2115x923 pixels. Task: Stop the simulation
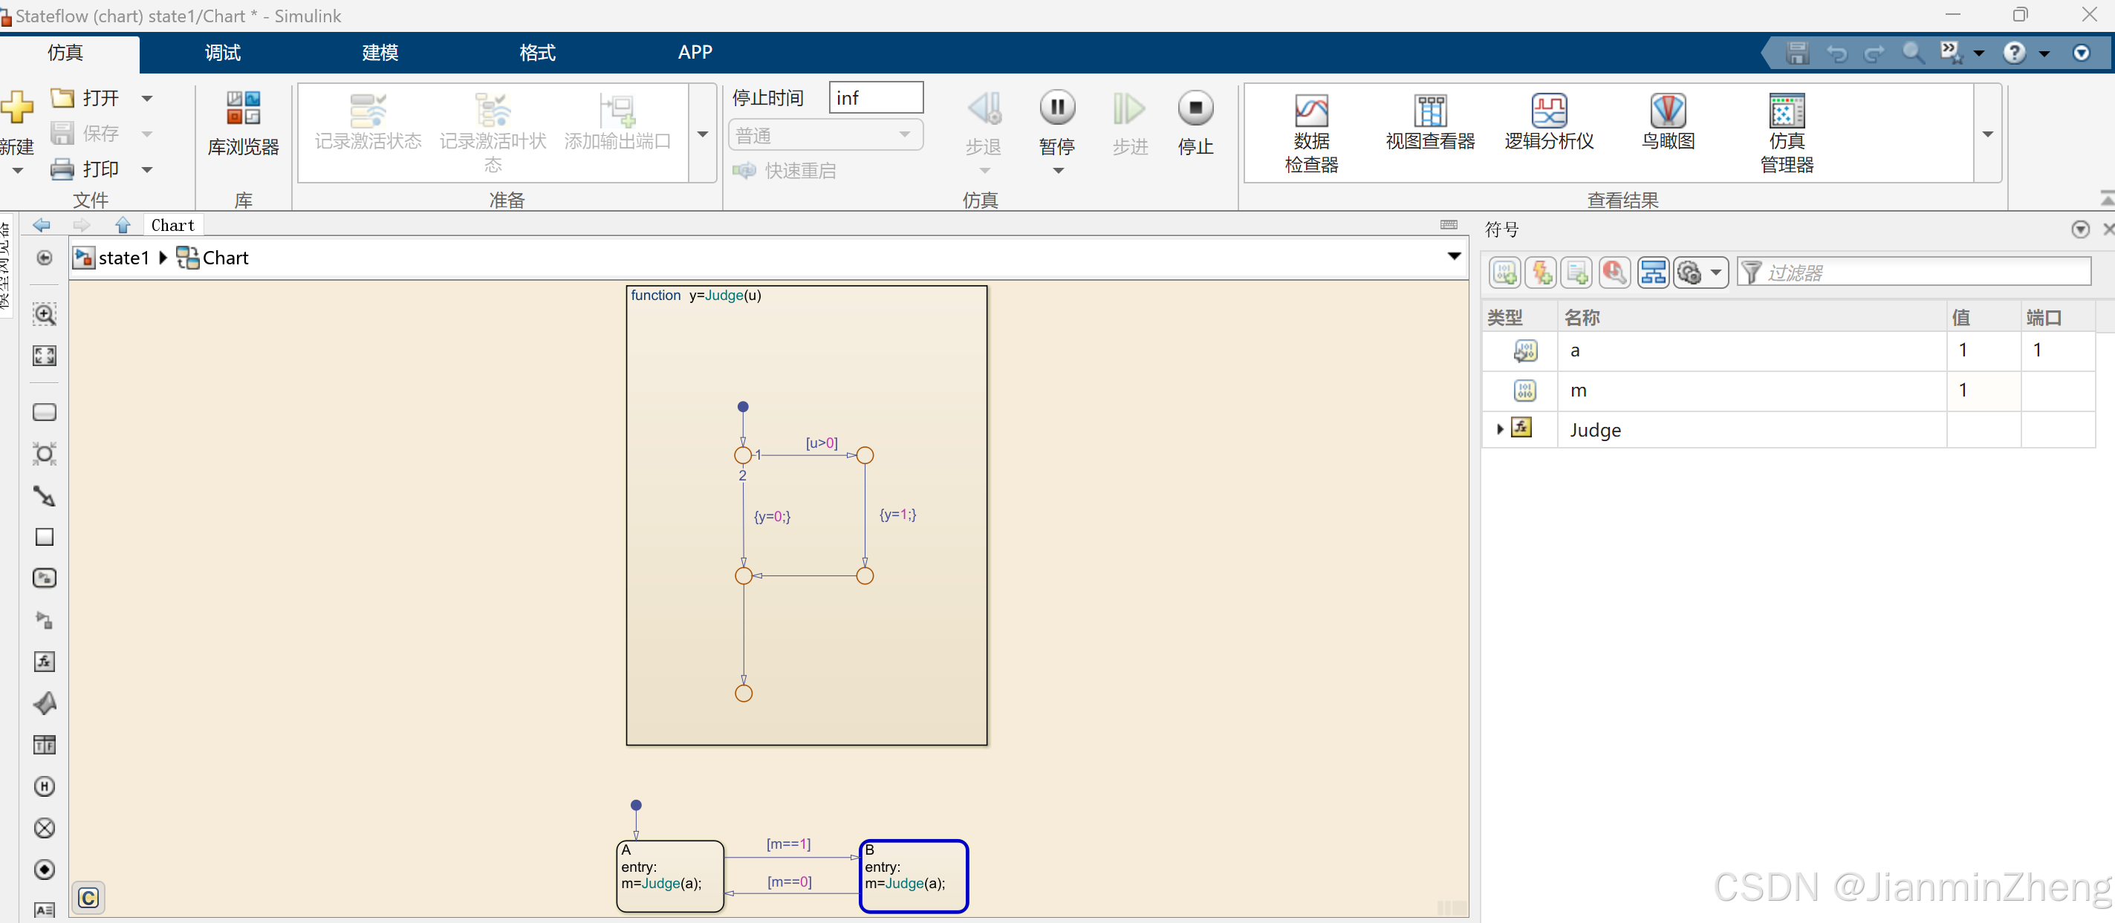1195,108
